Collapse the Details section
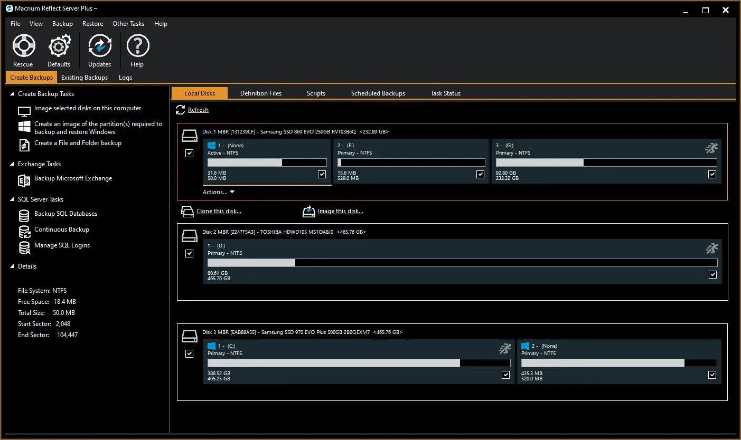Image resolution: width=741 pixels, height=440 pixels. [x=13, y=266]
